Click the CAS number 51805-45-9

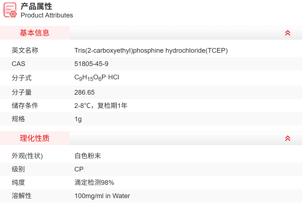(91, 64)
